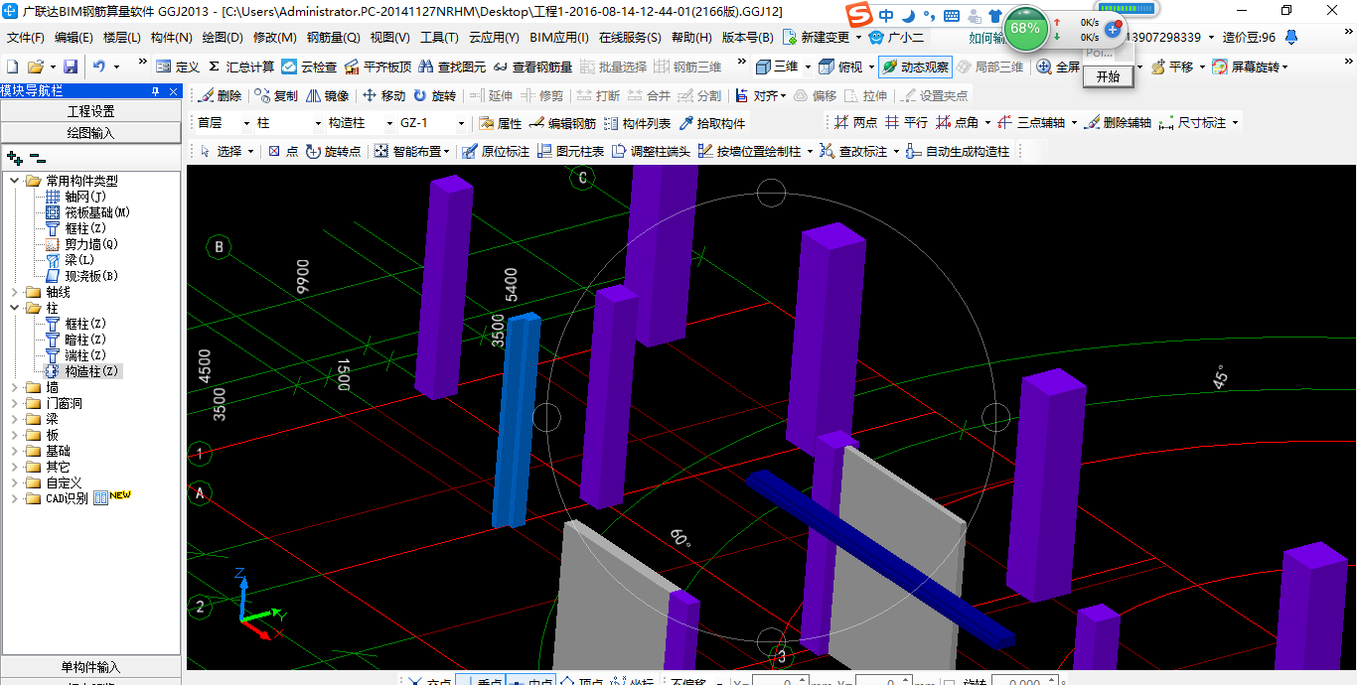Click the 单构件输入 button

click(x=90, y=666)
